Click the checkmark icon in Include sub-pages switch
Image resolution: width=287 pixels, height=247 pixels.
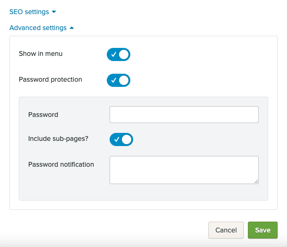tap(116, 139)
